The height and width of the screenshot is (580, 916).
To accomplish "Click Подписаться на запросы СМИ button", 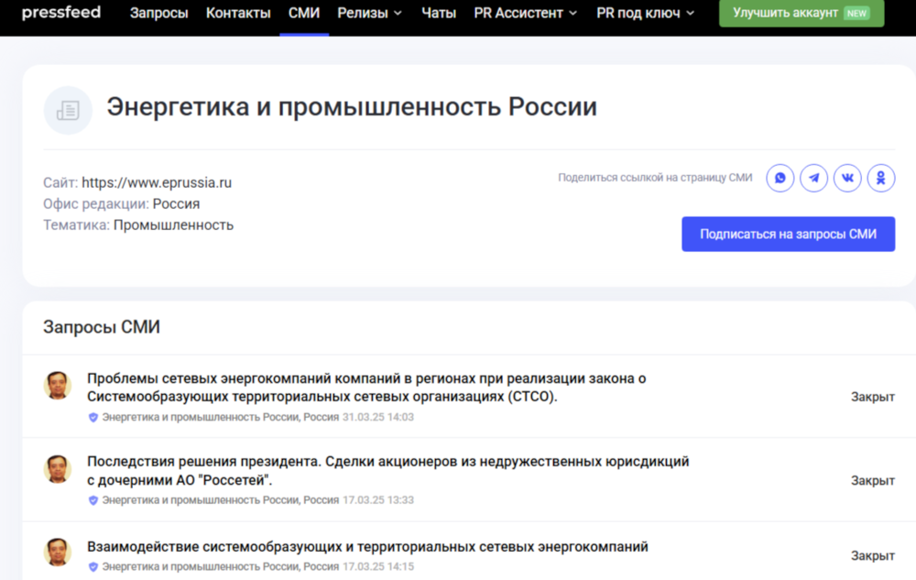I will [x=788, y=235].
